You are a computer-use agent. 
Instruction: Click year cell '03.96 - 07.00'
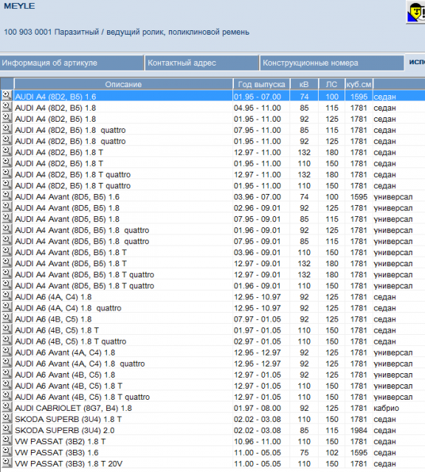258,197
